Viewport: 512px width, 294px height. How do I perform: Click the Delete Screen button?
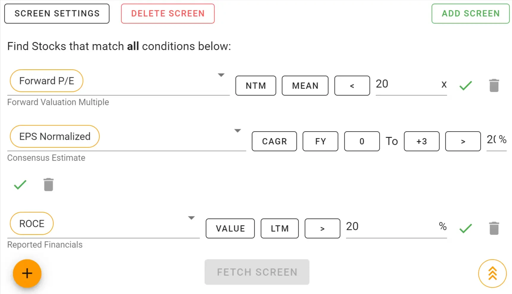click(x=168, y=14)
